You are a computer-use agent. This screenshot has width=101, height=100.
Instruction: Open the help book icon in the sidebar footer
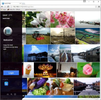[x=15, y=94]
